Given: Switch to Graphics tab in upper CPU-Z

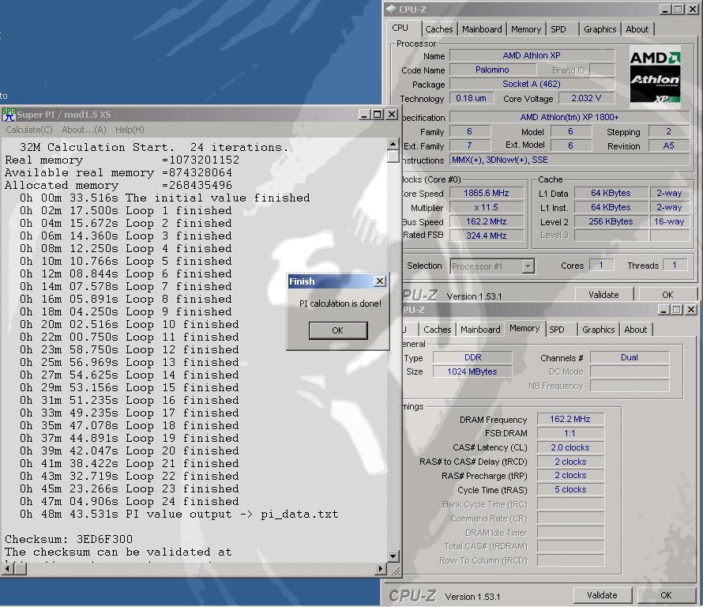Looking at the screenshot, I should (x=600, y=29).
